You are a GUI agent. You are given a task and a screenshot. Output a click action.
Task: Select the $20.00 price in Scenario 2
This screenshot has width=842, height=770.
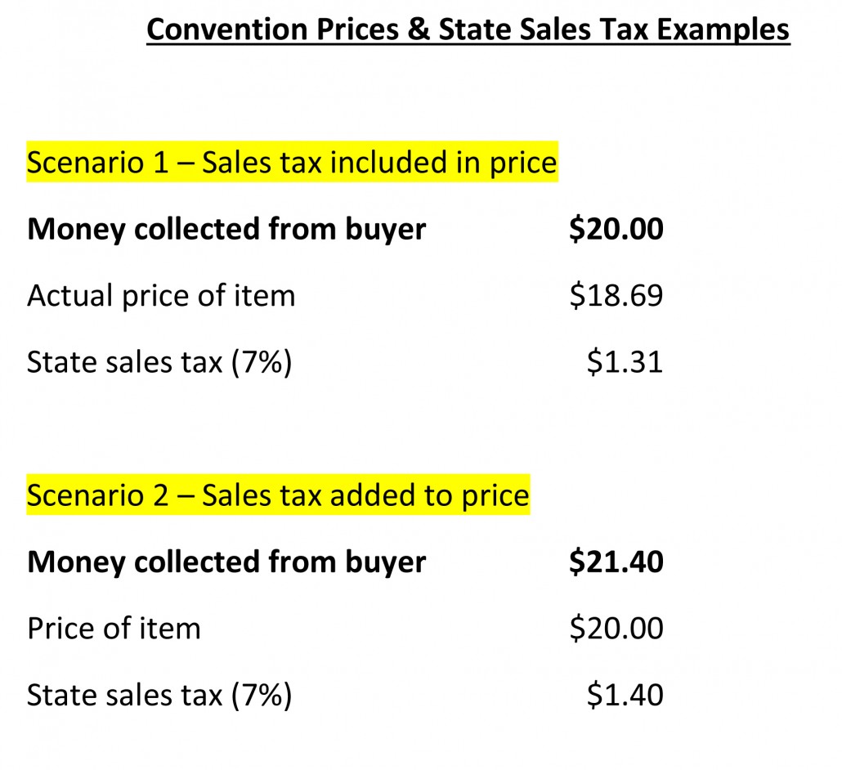[x=616, y=629]
